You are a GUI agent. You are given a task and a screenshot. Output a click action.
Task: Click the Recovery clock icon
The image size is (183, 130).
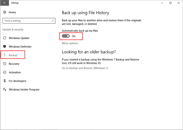[4, 64]
